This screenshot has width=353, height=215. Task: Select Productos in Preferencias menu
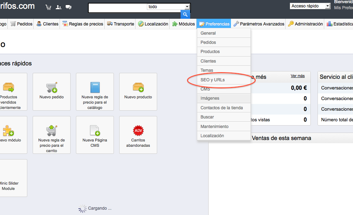coord(224,52)
